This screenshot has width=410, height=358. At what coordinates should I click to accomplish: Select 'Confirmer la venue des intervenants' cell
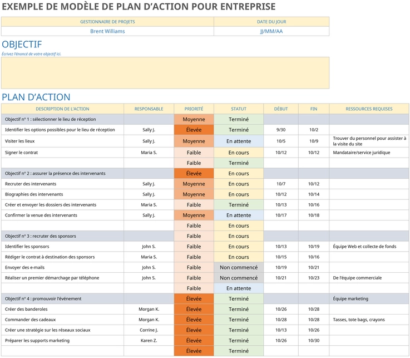[62, 215]
